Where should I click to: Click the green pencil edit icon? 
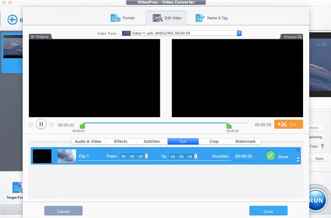click(x=270, y=156)
